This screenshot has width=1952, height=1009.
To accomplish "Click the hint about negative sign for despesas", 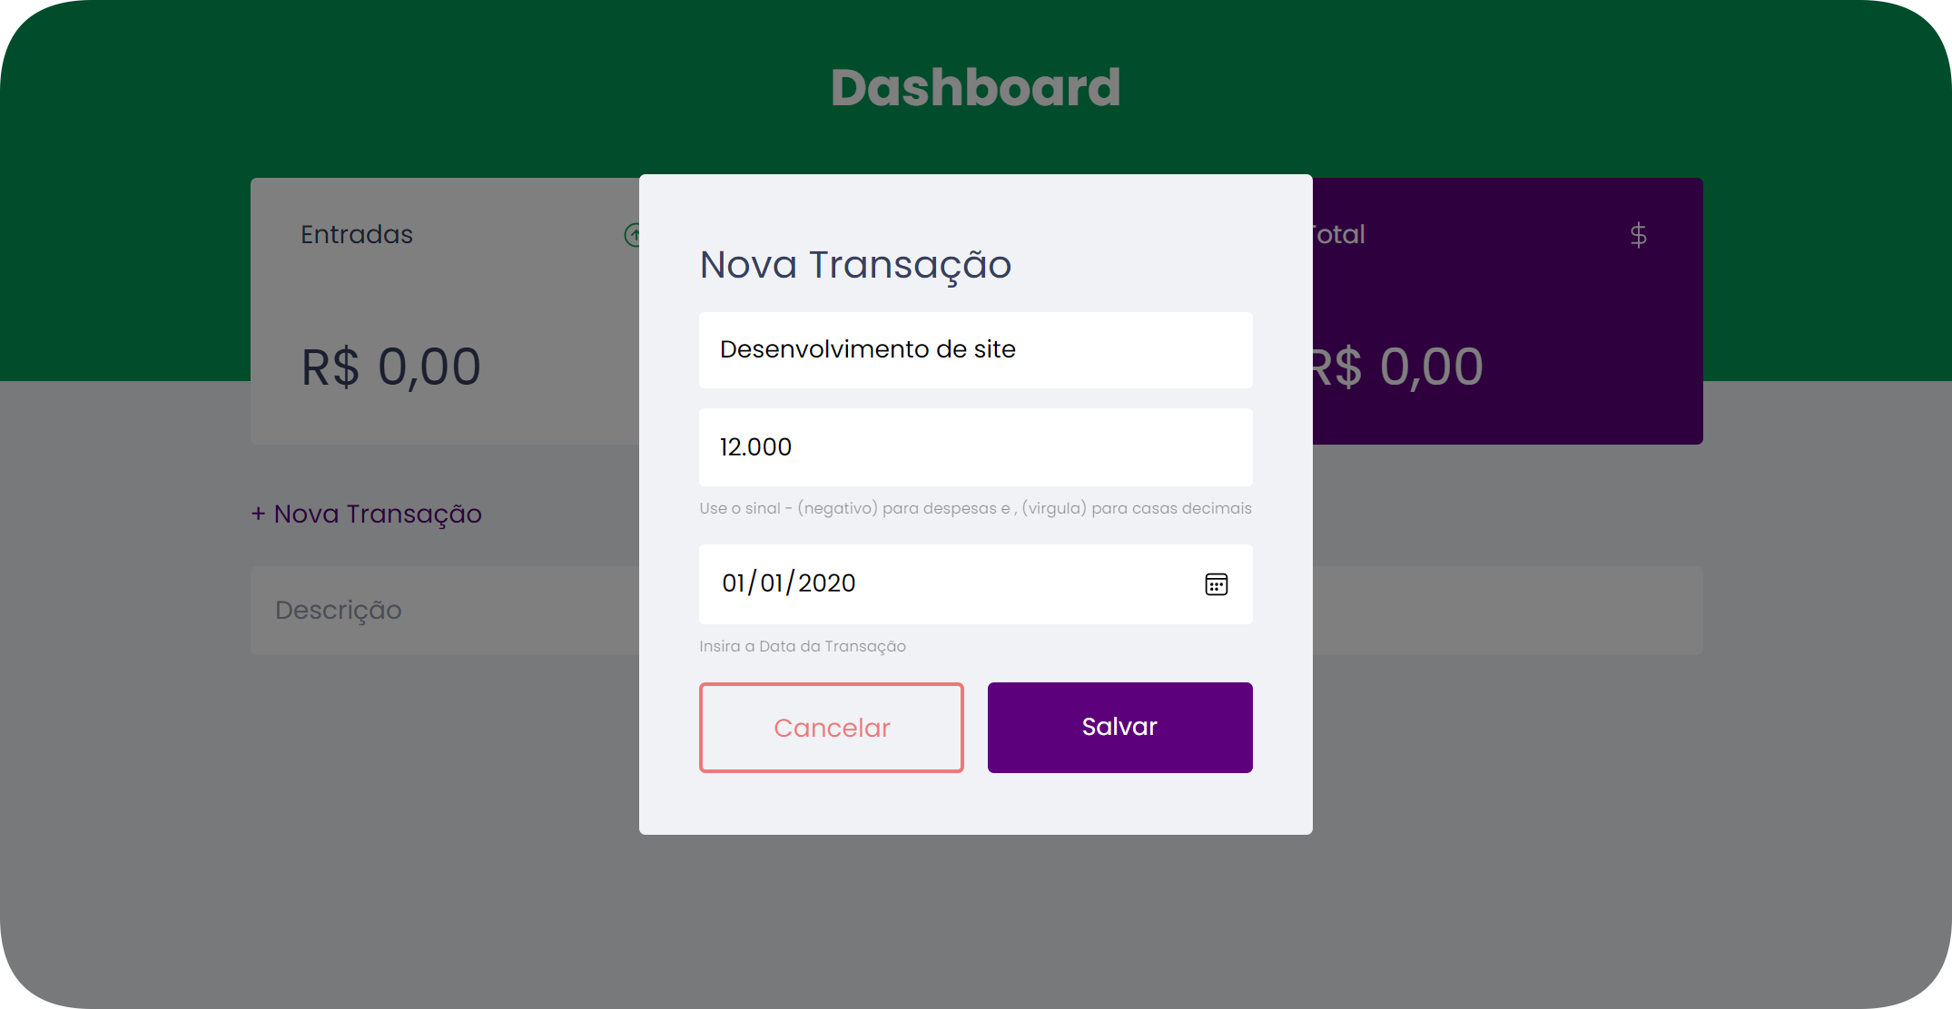I will click(974, 508).
